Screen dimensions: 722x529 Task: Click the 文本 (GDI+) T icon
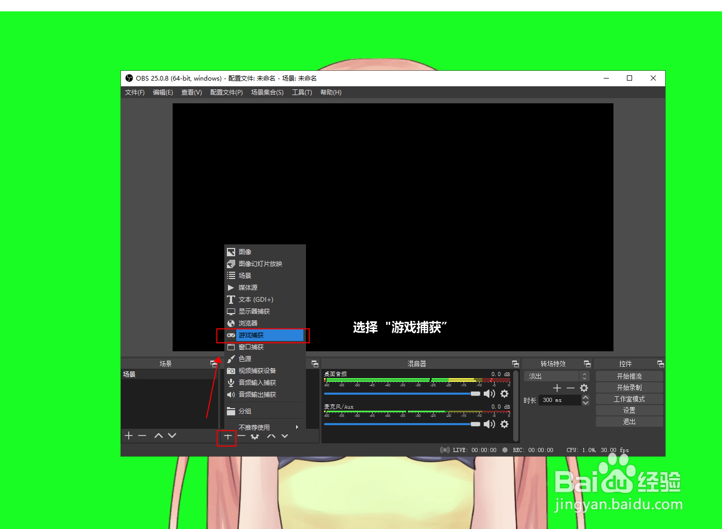231,300
